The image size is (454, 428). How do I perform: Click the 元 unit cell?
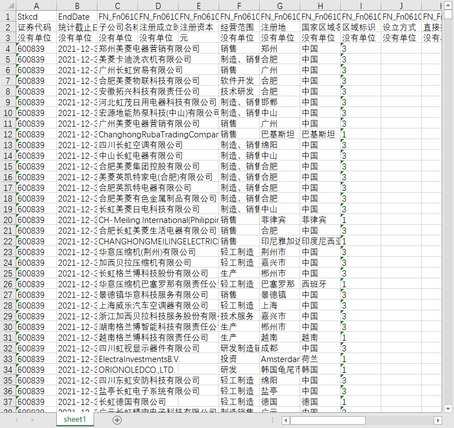[199, 38]
